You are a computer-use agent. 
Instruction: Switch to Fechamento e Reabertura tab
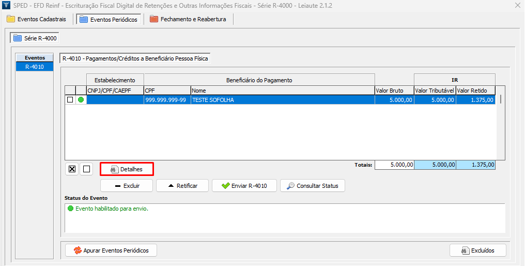188,19
